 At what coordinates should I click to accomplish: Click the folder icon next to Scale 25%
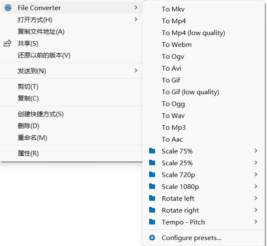click(x=152, y=163)
